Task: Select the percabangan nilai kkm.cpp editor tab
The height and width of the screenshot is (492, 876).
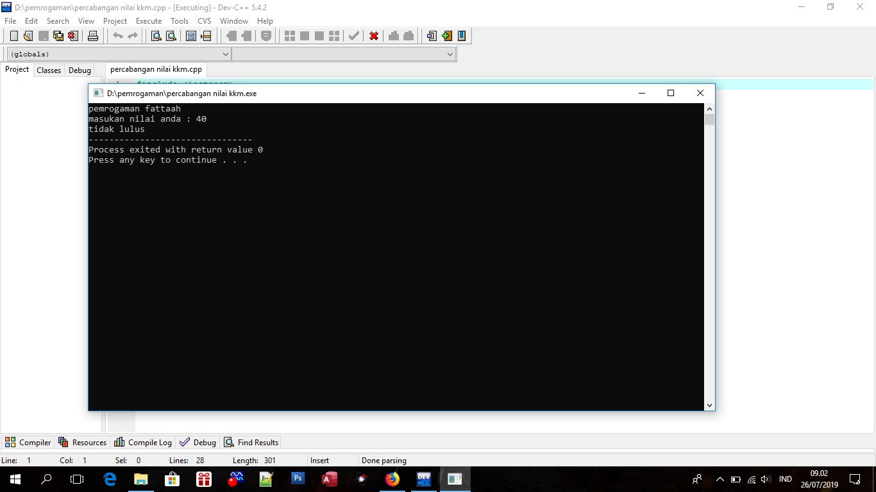Action: pos(156,69)
